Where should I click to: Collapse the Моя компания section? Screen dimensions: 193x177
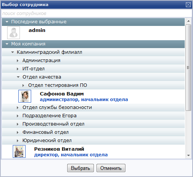coord(7,44)
